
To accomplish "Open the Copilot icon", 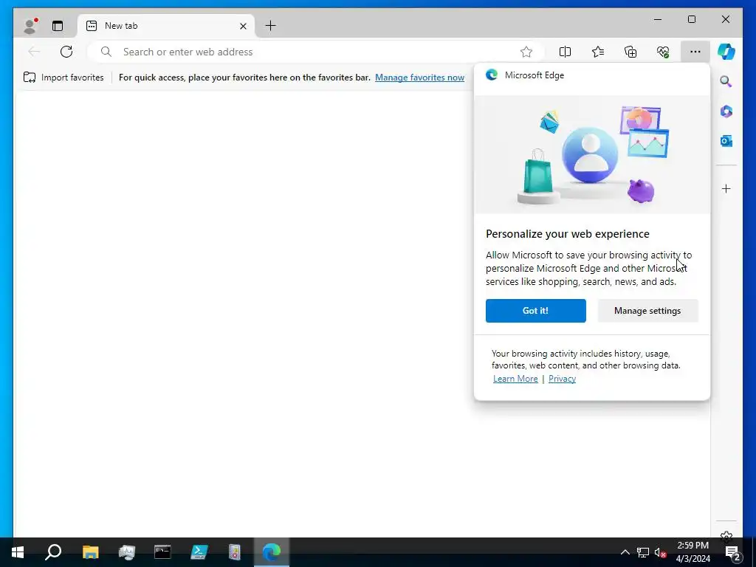I will pos(726,52).
